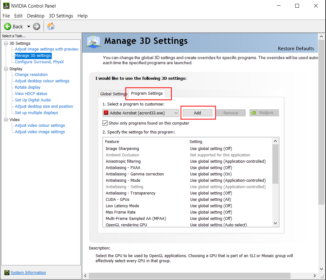Screen dimensions: 326x280
Task: Select the Antialiasing - FXAA row
Action: tap(187, 167)
